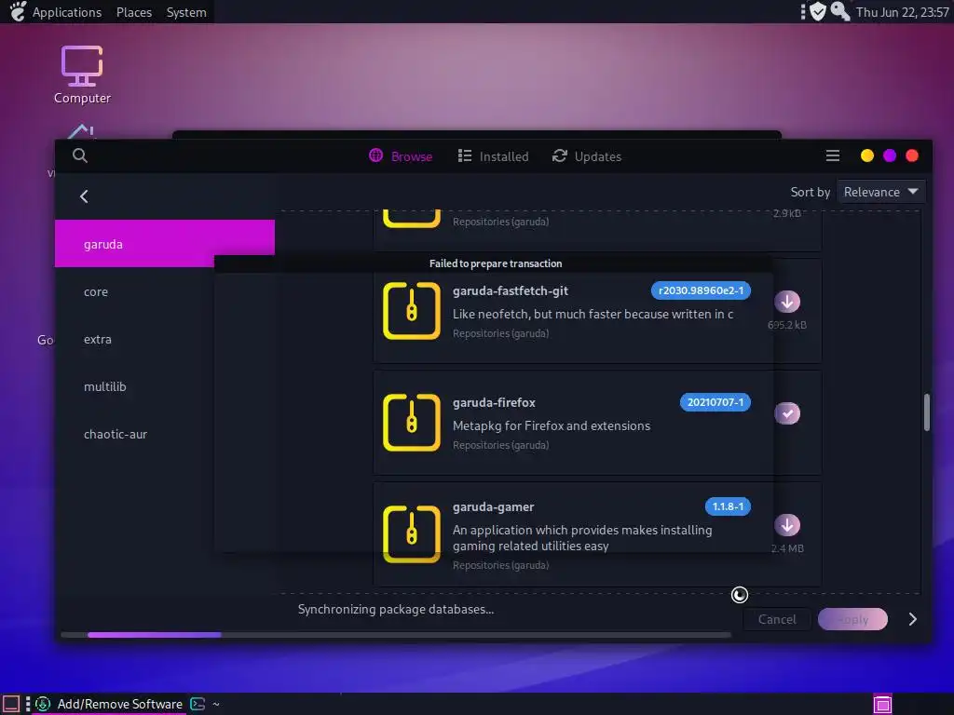
Task: Click the Apply button
Action: 852,619
